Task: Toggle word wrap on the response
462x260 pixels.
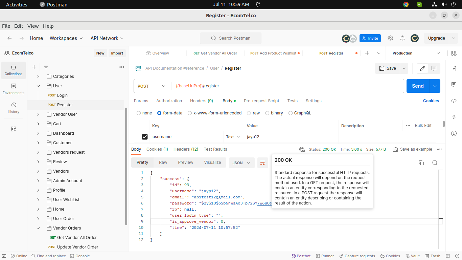Action: pos(263,163)
